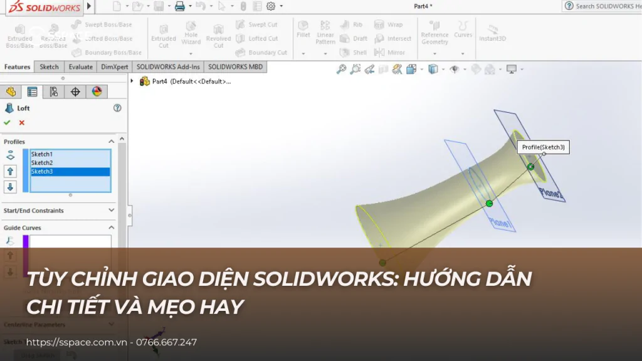This screenshot has height=361, width=642.
Task: Select the Linear Pattern tool
Action: [325, 33]
